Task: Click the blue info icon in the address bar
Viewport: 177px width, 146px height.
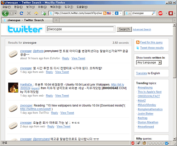Action: click(x=117, y=13)
